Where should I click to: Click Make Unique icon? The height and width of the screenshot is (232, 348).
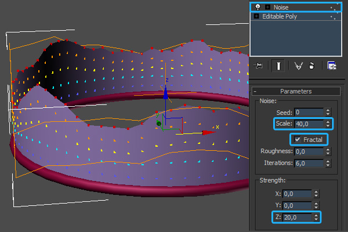[x=299, y=66]
